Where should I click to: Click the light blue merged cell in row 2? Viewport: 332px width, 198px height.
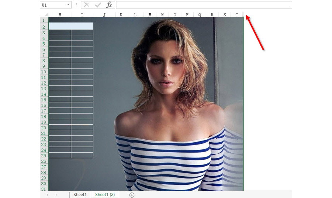pos(71,26)
